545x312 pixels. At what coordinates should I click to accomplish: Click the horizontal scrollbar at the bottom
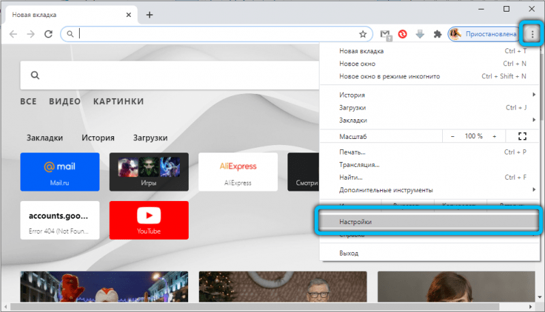(255, 307)
